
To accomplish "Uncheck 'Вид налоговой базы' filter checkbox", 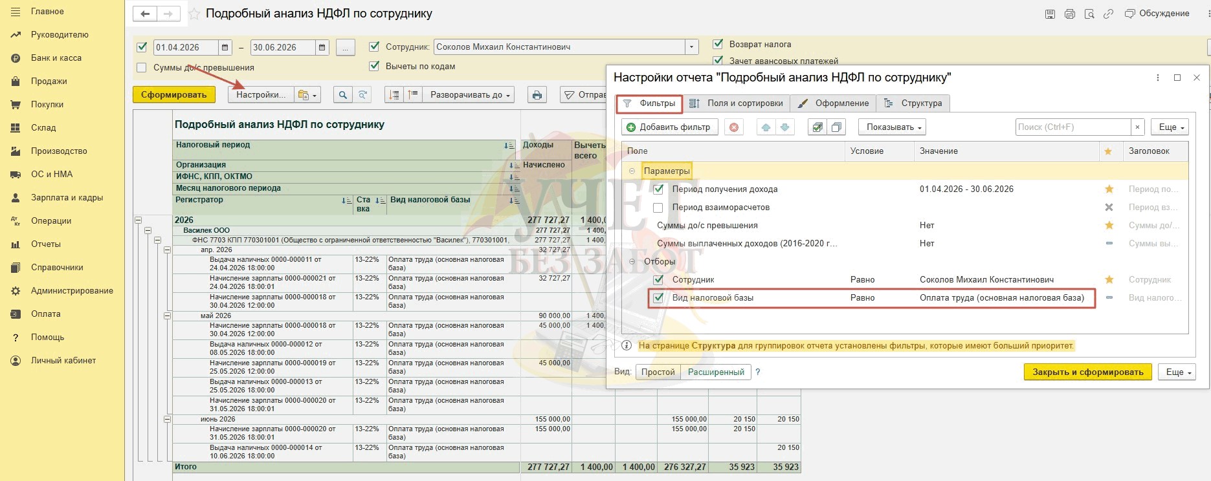I will point(658,298).
